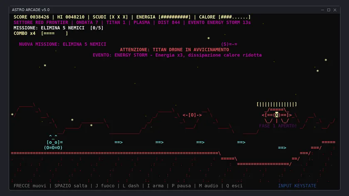Click the SCORE 0038426 readout
This screenshot has height=196, width=349.
[31, 17]
